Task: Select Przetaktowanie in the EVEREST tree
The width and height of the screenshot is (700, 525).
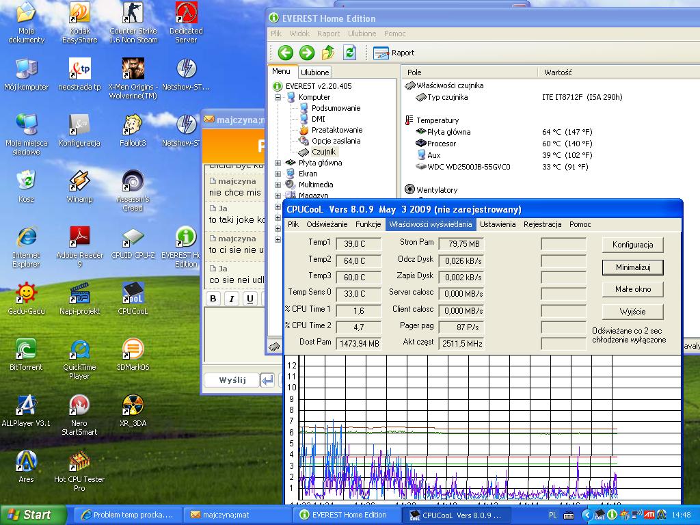Action: pyautogui.click(x=336, y=130)
